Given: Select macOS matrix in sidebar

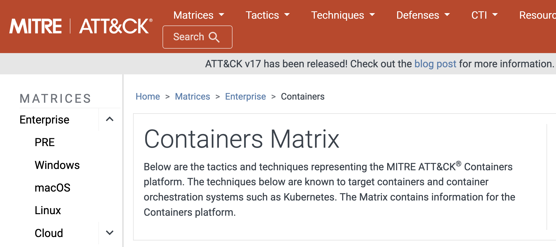Looking at the screenshot, I should click(x=53, y=188).
